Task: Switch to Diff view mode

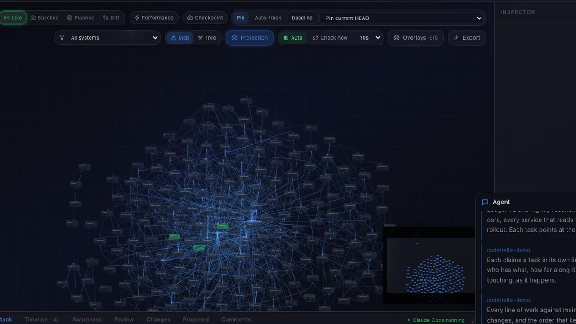Action: (x=111, y=18)
